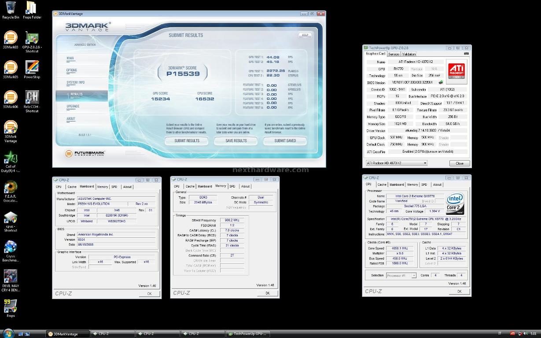Launch the 3DMark06 desktop shortcut

click(x=11, y=100)
